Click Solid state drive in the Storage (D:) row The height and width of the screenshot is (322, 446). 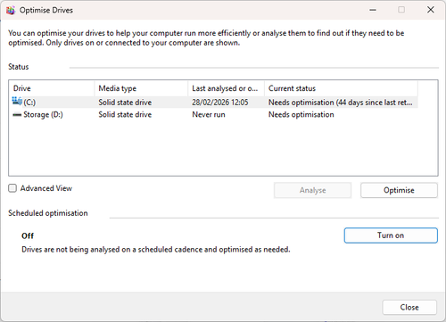125,114
